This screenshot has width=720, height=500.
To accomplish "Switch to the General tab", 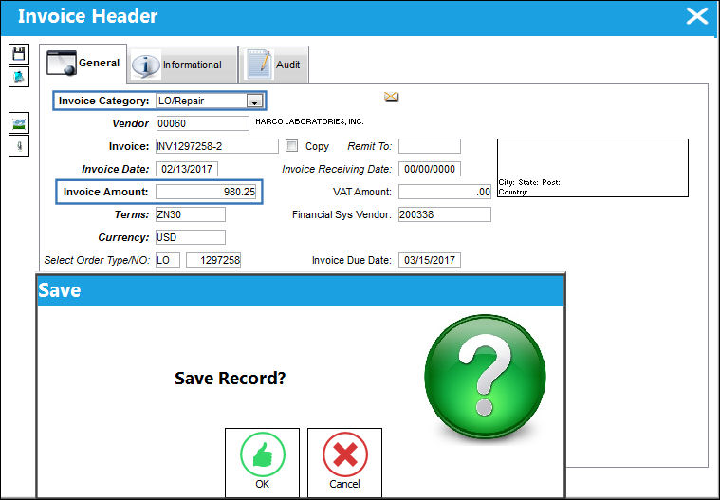I will click(x=83, y=64).
